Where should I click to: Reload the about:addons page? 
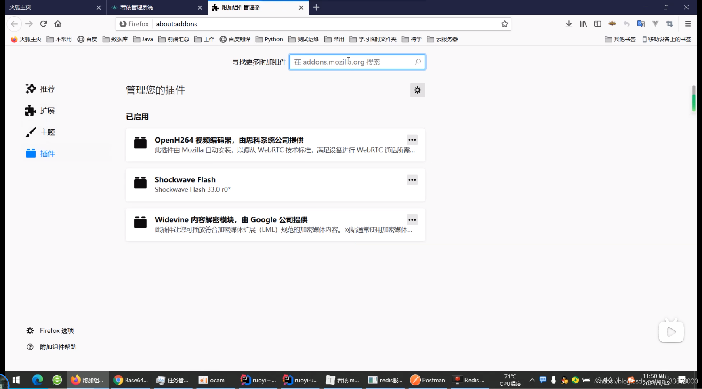click(x=44, y=24)
